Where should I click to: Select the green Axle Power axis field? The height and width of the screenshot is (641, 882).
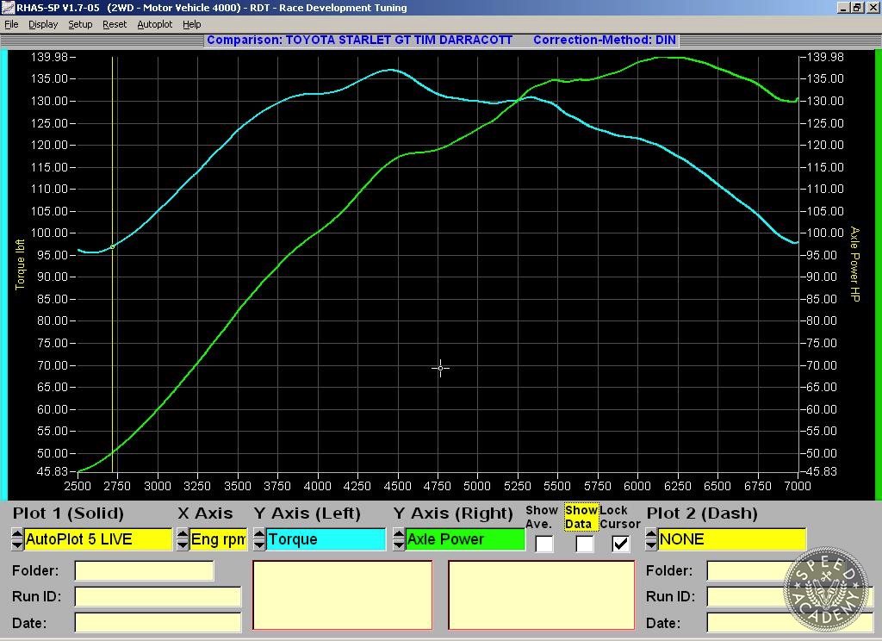click(x=464, y=539)
